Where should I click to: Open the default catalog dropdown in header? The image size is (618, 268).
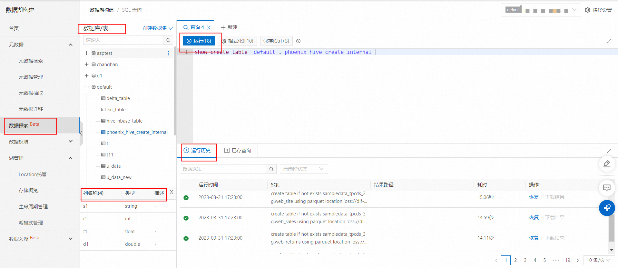[541, 10]
